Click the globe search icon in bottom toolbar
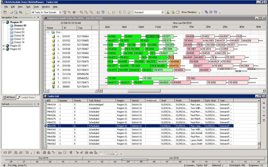The image size is (268, 167). point(44,152)
